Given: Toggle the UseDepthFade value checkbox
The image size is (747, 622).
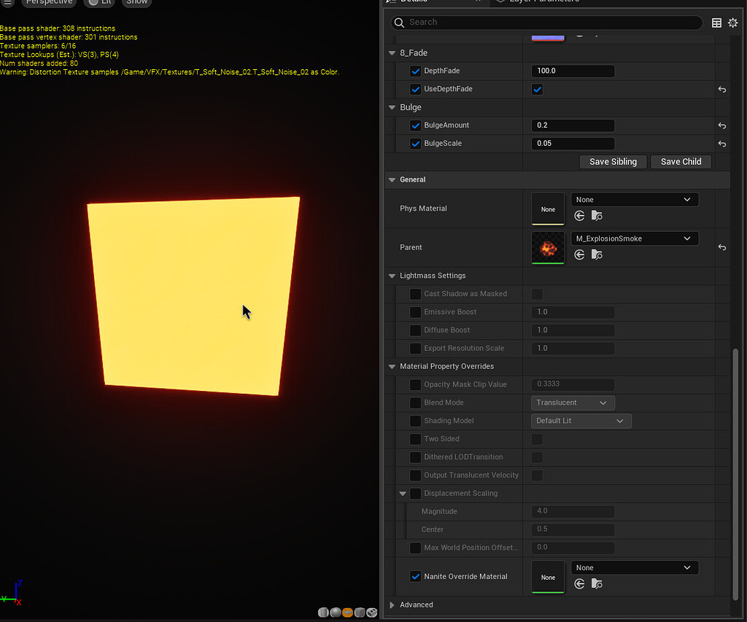Looking at the screenshot, I should tap(537, 89).
